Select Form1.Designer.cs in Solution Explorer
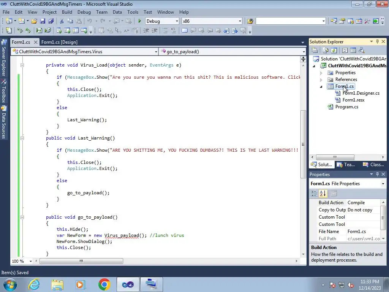The width and height of the screenshot is (389, 292). click(361, 93)
